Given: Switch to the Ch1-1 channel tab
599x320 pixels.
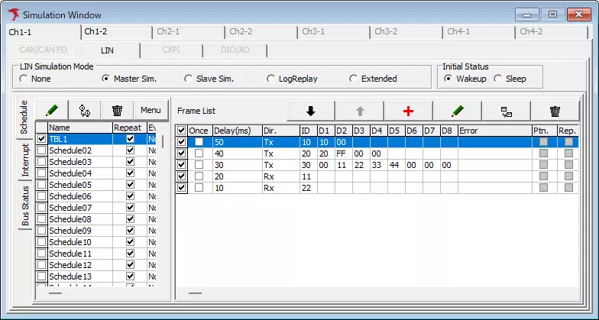Looking at the screenshot, I should point(43,32).
